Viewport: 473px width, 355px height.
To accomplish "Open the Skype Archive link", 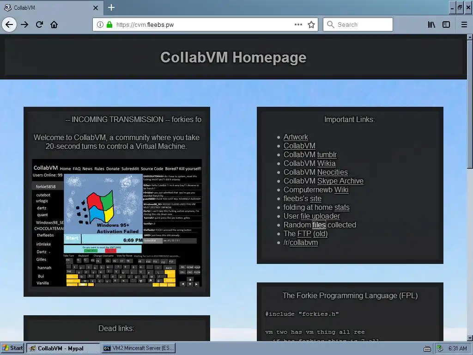I will click(340, 181).
